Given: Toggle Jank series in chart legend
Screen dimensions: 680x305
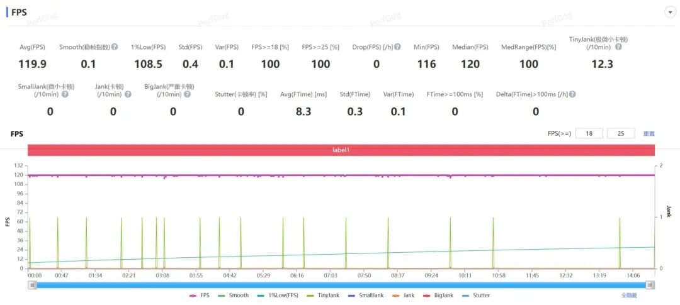Looking at the screenshot, I should (403, 296).
